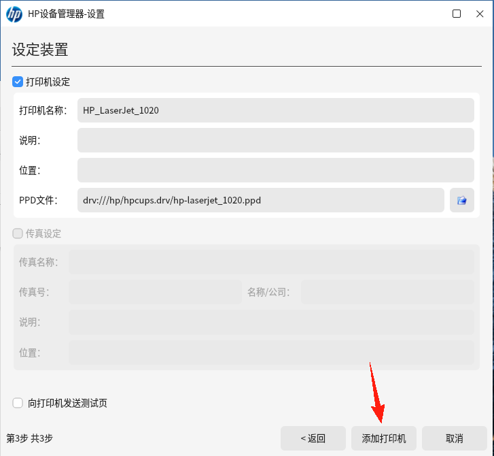Click the fax 位置 location field
This screenshot has height=456, width=494.
click(x=271, y=353)
